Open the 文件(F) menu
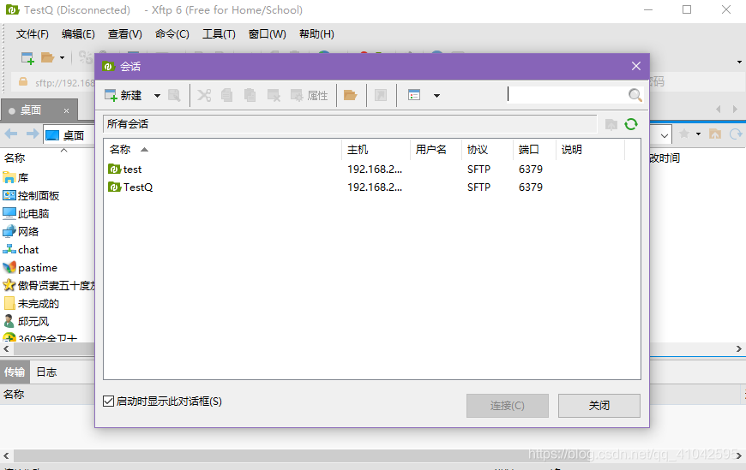 tap(33, 34)
